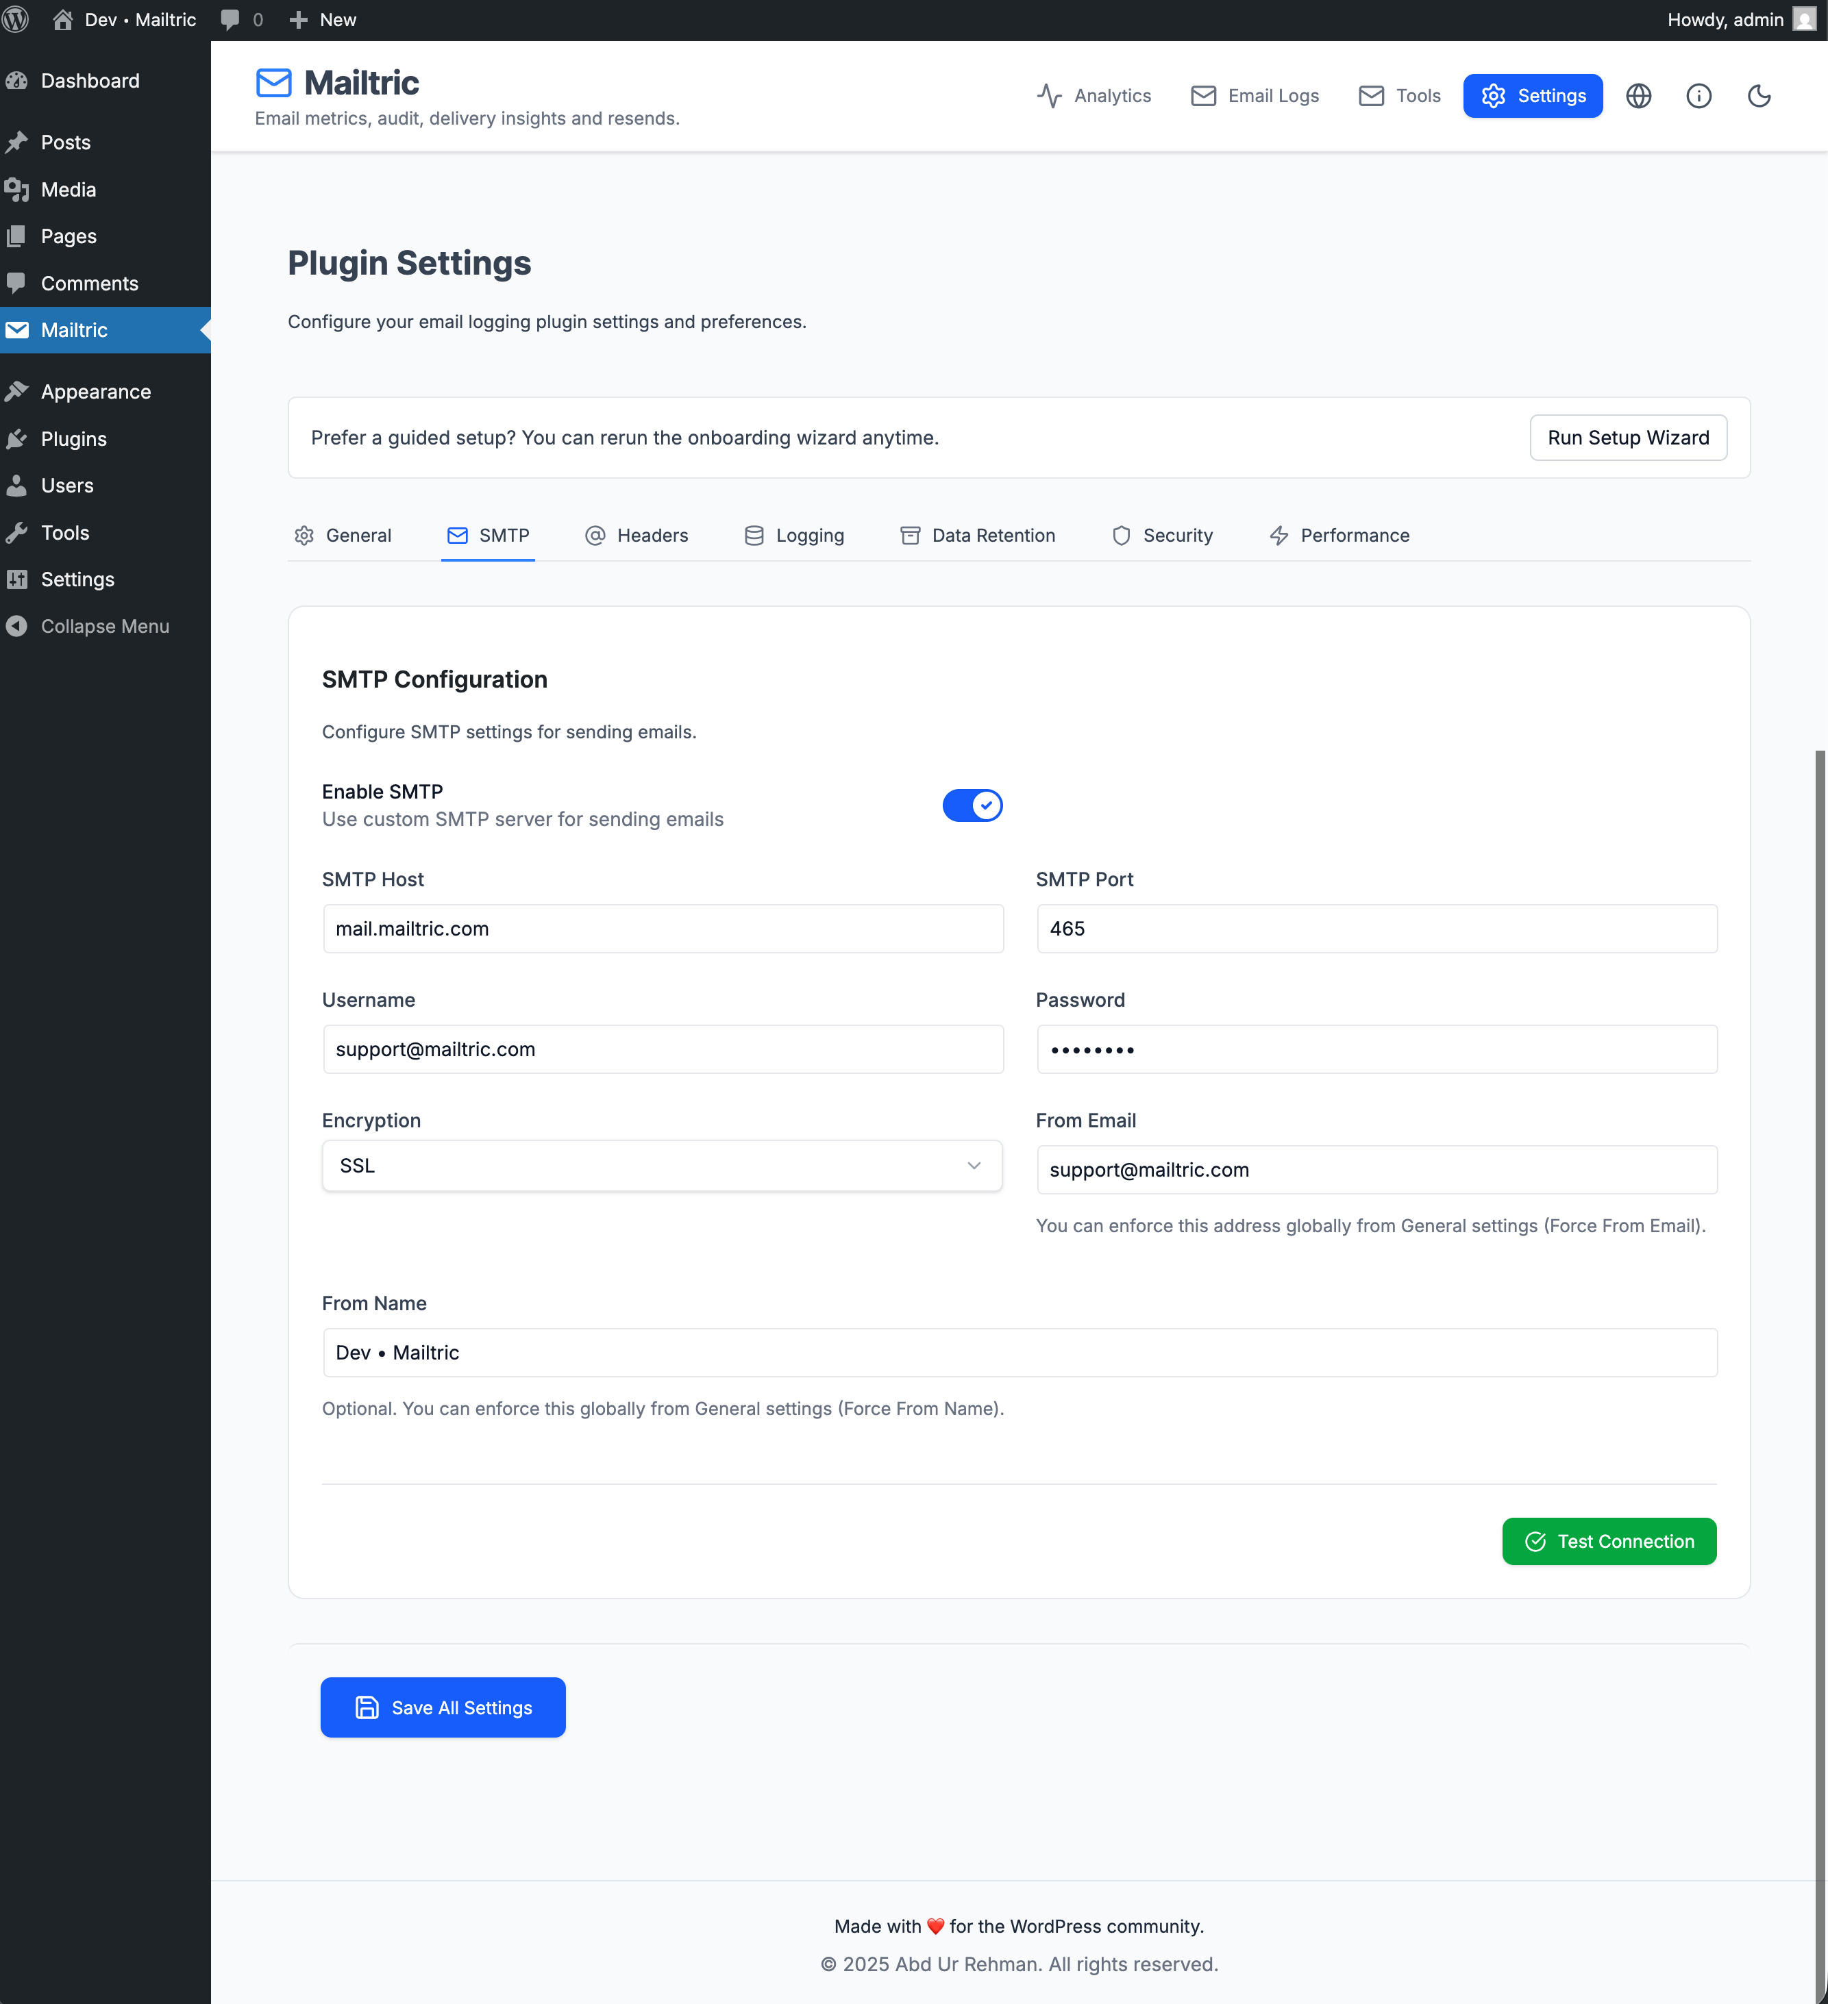Open the Encryption dropdown
1828x2004 pixels.
tap(663, 1165)
